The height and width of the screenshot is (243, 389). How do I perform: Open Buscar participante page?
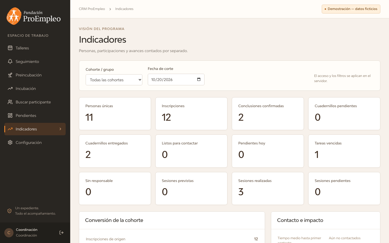(35, 102)
